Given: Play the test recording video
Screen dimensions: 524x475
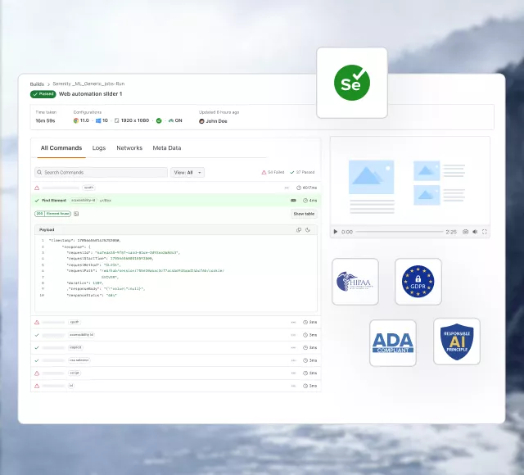Looking at the screenshot, I should click(336, 232).
